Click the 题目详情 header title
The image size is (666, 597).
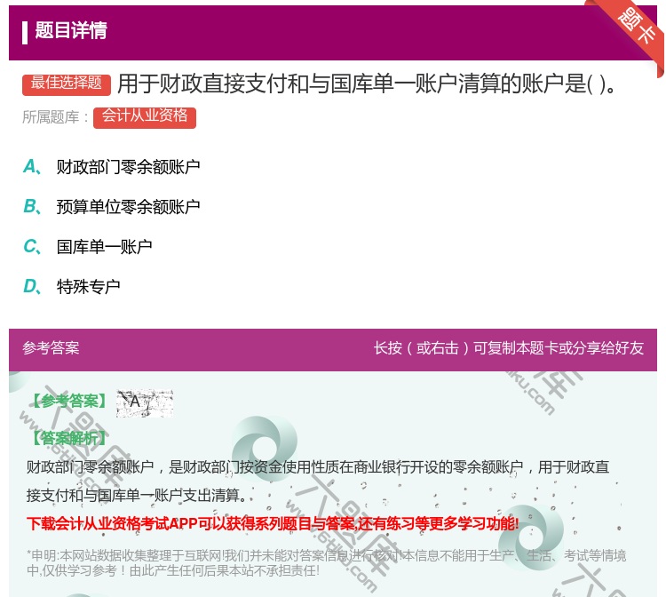tap(70, 30)
